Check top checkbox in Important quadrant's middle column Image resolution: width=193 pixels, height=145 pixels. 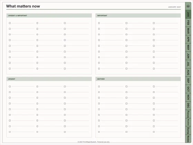point(126,23)
